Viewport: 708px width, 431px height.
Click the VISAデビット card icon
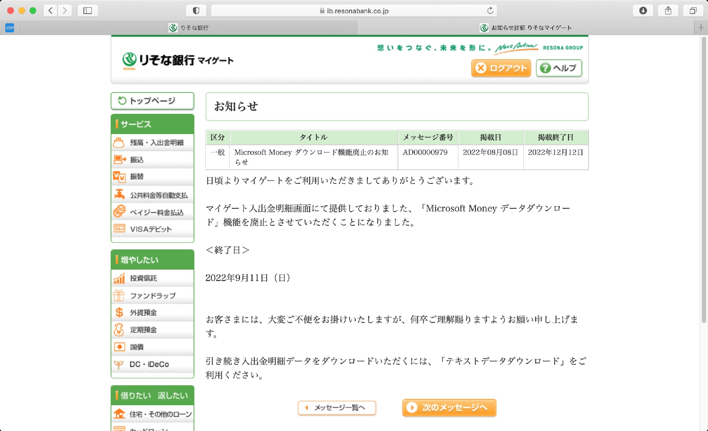click(119, 229)
